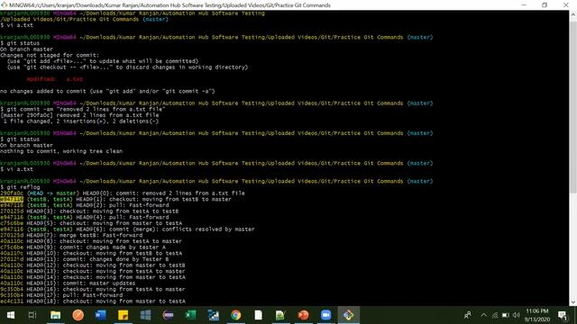Screen dimensions: 577x324
Task: Open Zoom from the taskbar
Action: coord(326,315)
